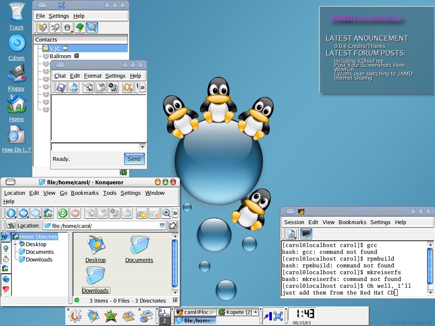Toggle the link view checkbox in Konqueror status bar
The width and height of the screenshot is (435, 326).
click(x=175, y=300)
